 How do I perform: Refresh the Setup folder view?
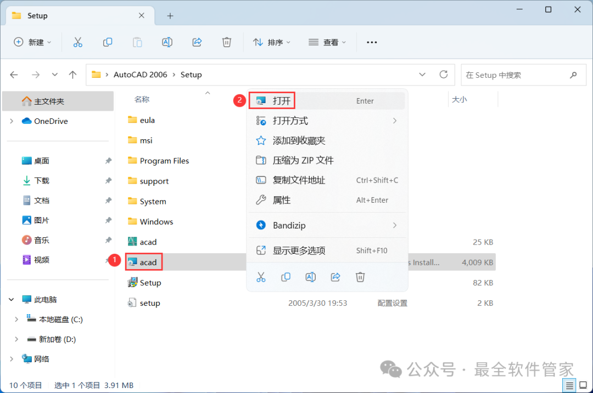444,75
